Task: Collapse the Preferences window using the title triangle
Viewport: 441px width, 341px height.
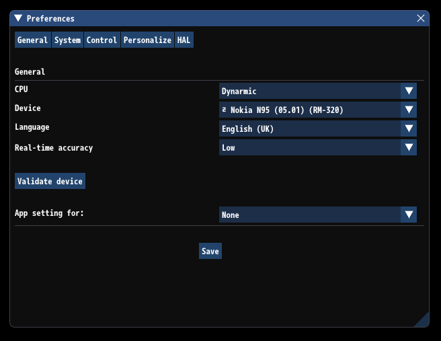Action: click(18, 18)
